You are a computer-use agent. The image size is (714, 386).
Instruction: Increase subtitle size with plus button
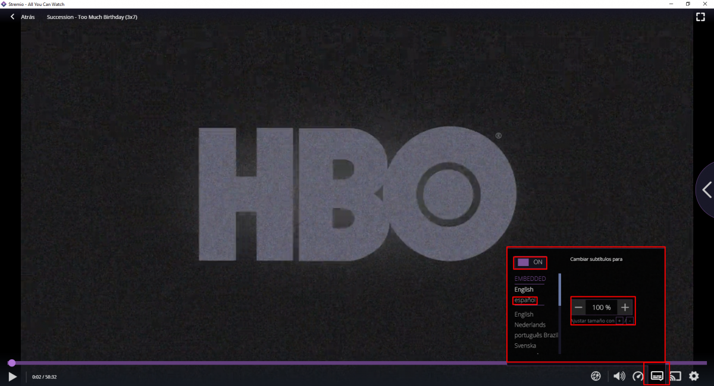click(x=625, y=307)
